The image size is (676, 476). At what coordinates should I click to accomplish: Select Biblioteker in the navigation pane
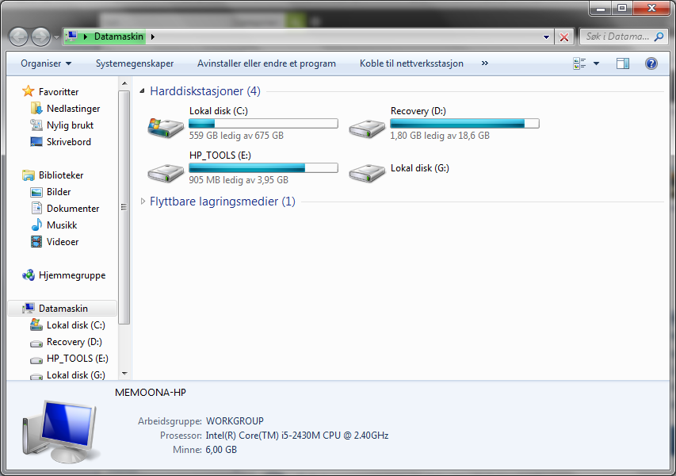coord(61,175)
